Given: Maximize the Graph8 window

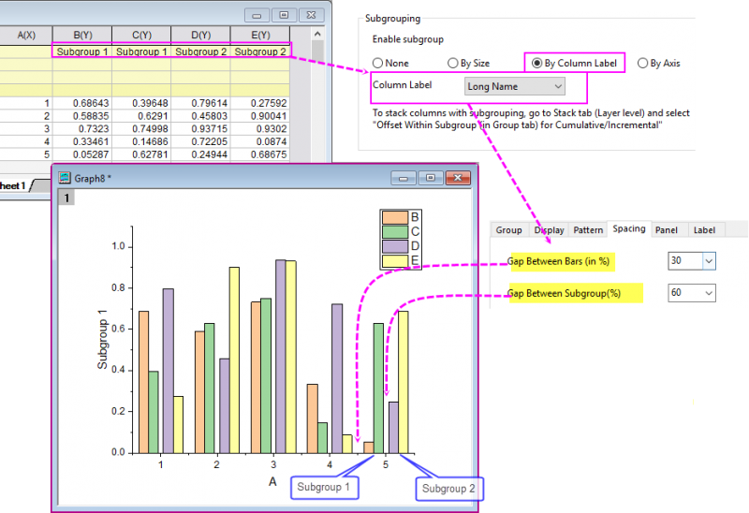Looking at the screenshot, I should (x=431, y=178).
